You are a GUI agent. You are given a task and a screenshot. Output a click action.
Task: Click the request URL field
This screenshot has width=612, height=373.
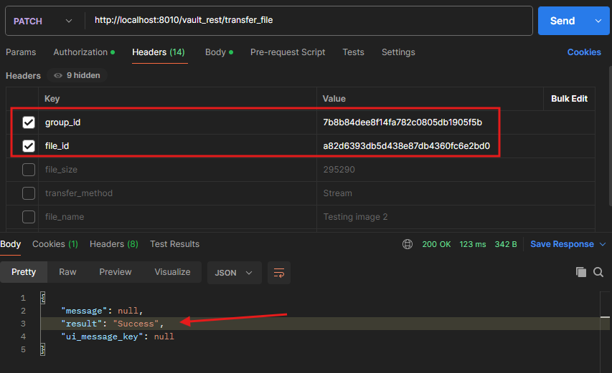309,20
